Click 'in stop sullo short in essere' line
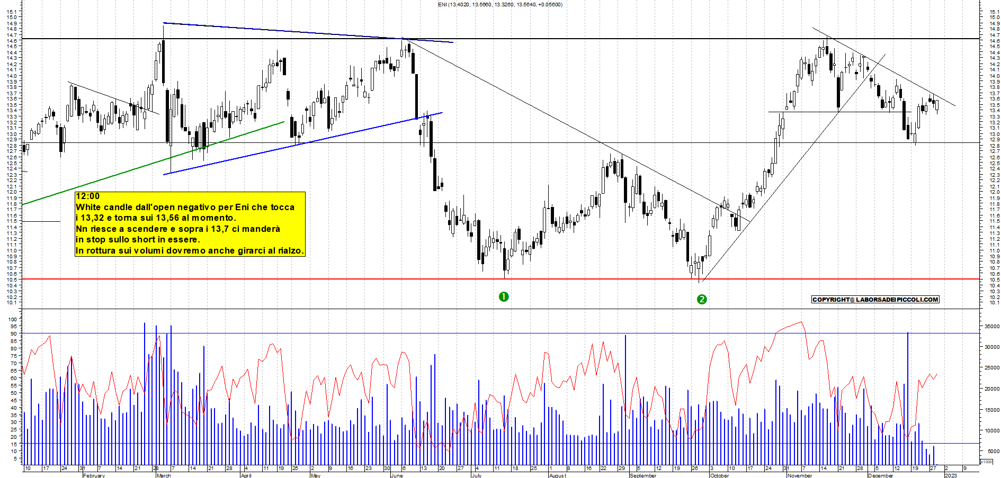The height and width of the screenshot is (478, 1001). coord(138,239)
